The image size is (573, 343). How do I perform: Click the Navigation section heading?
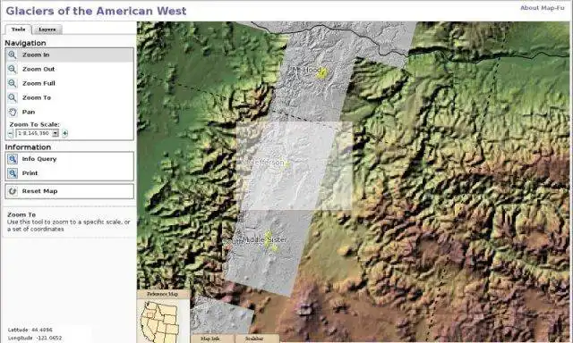click(25, 43)
